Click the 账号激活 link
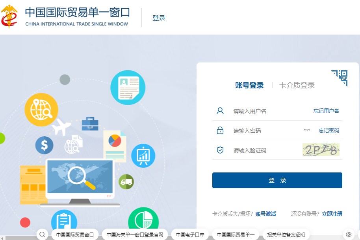 click(x=265, y=214)
